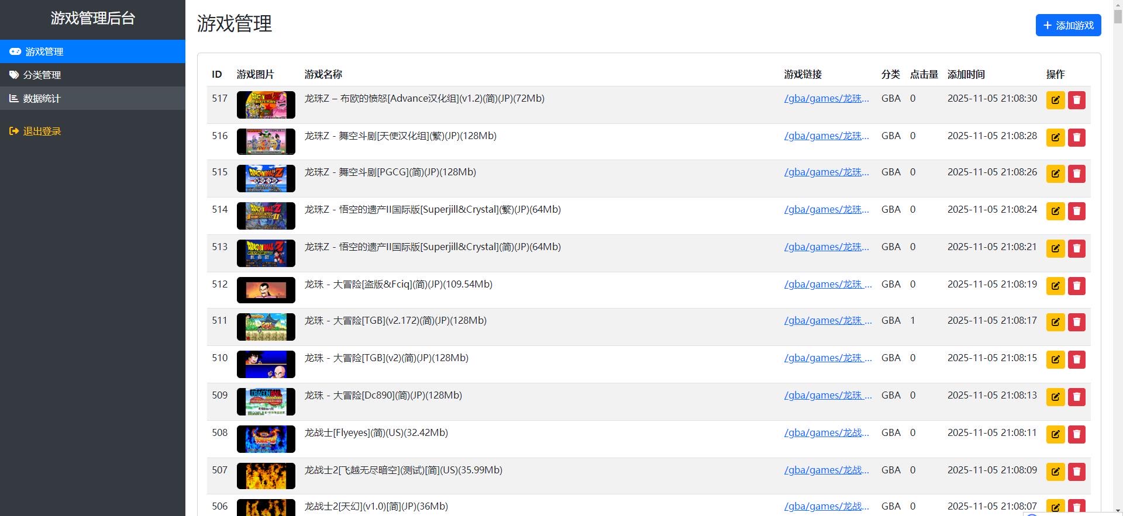The image size is (1123, 516).
Task: Delete game 512 using trash icon
Action: [1076, 286]
